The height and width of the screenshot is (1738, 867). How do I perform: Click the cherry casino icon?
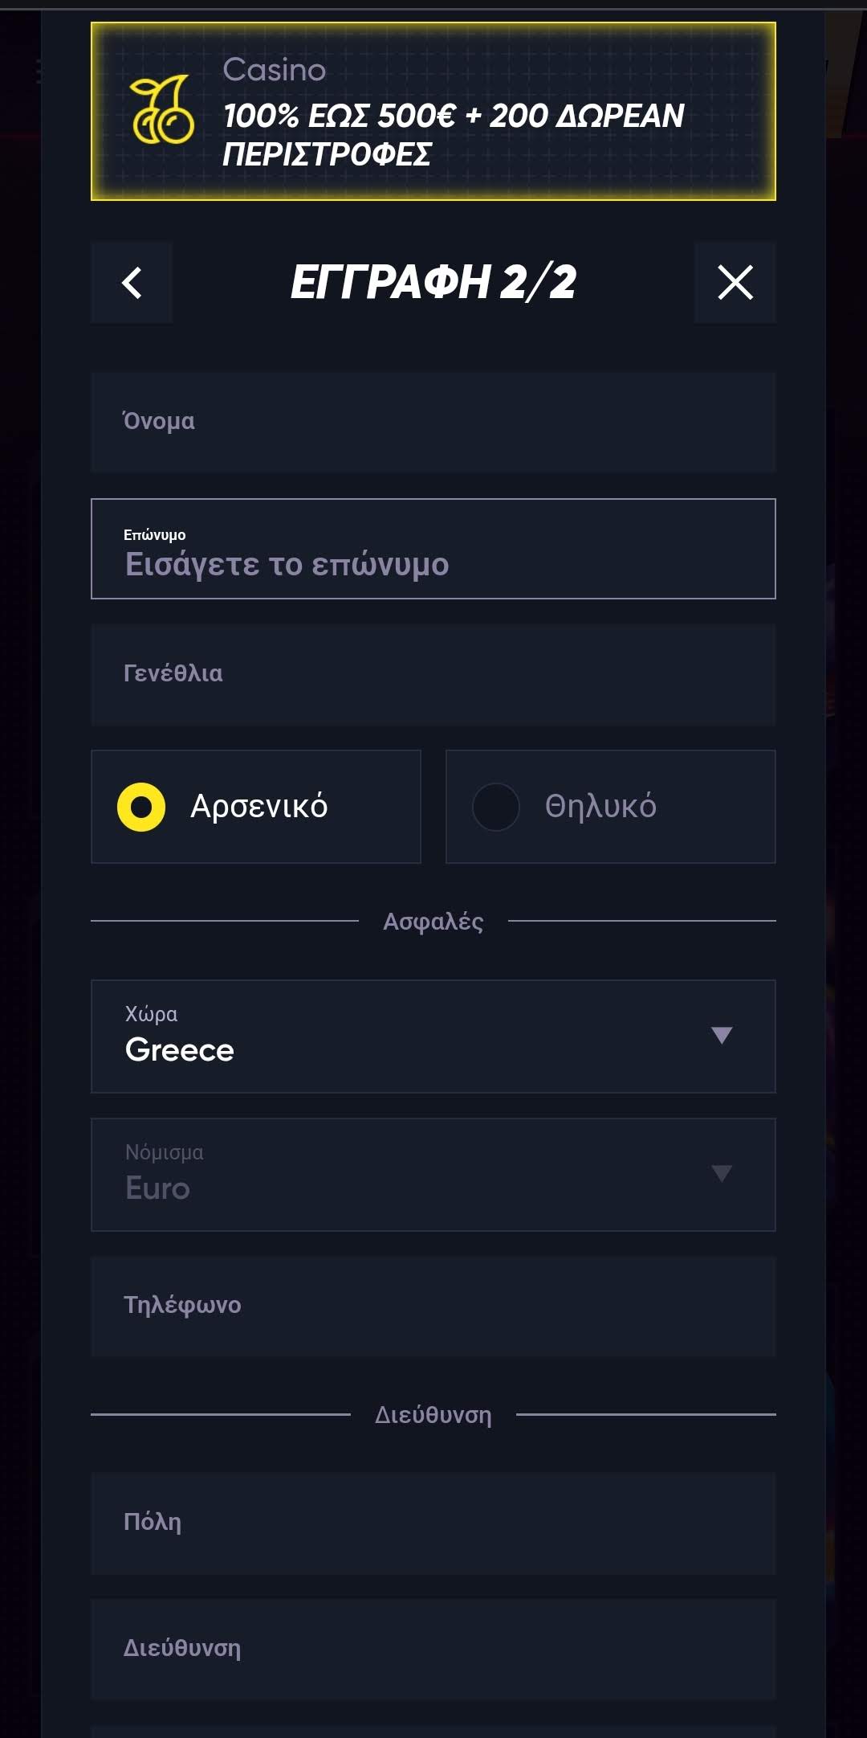tap(163, 111)
